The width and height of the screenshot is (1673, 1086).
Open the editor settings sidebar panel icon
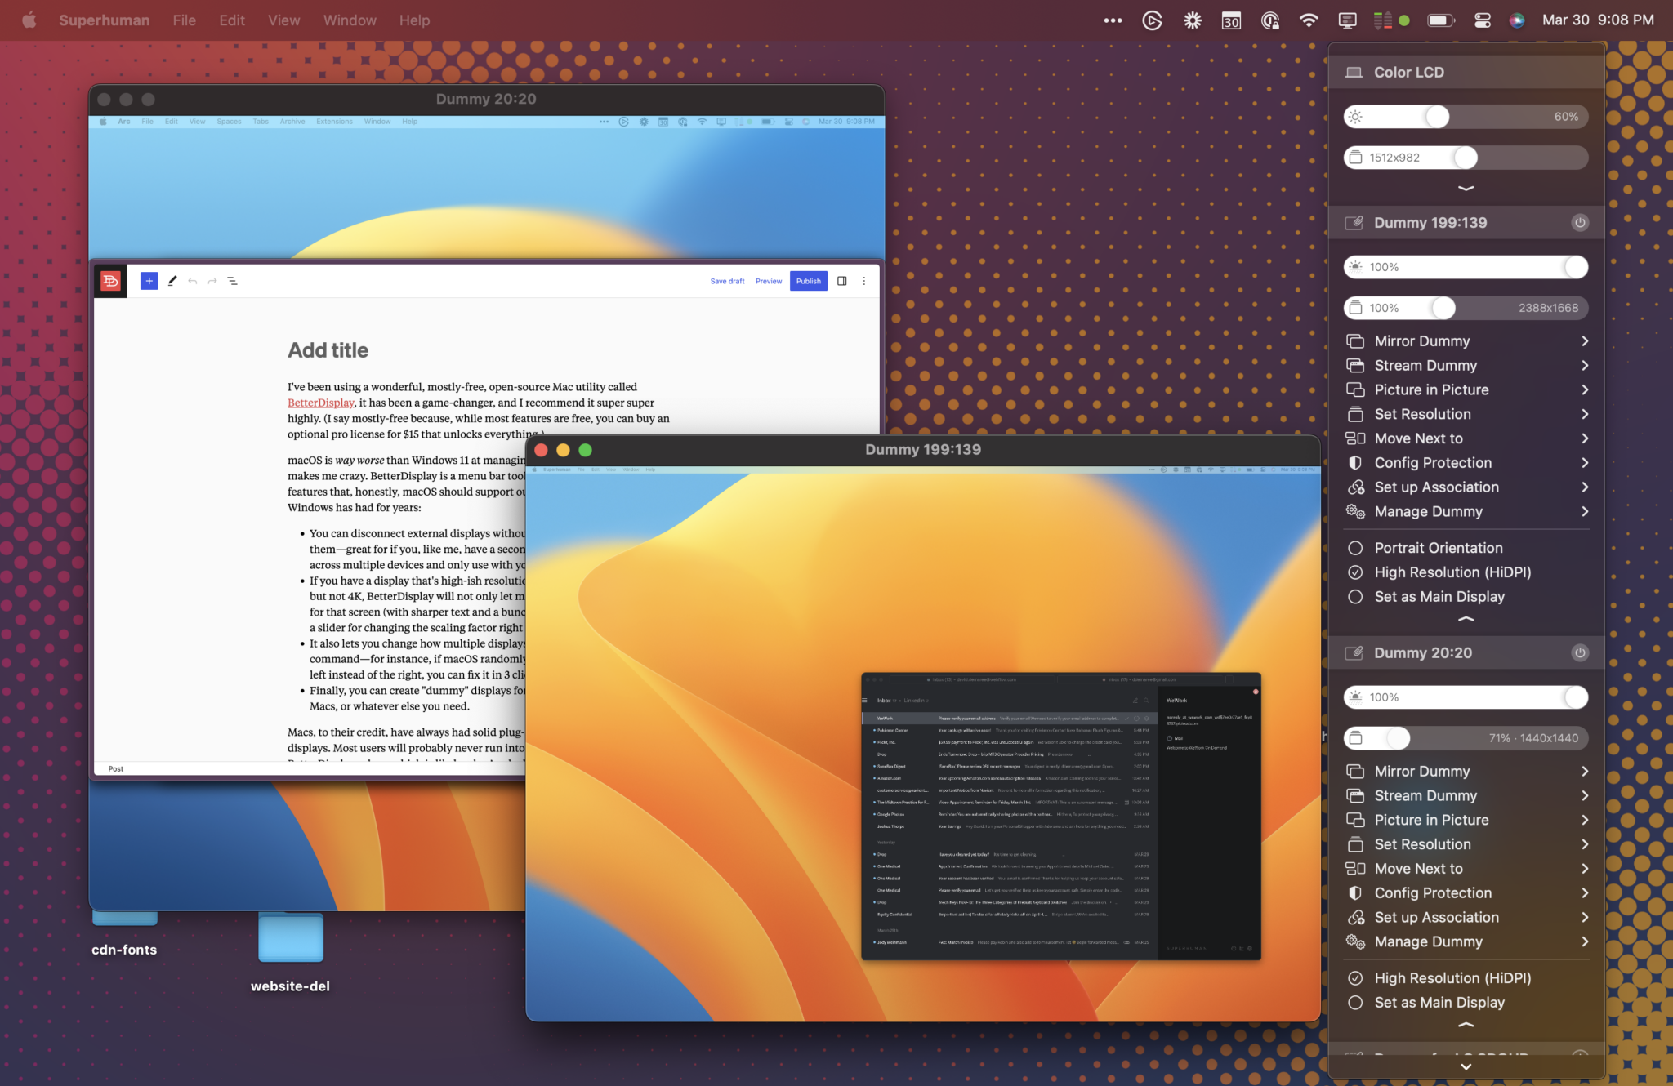click(x=842, y=280)
